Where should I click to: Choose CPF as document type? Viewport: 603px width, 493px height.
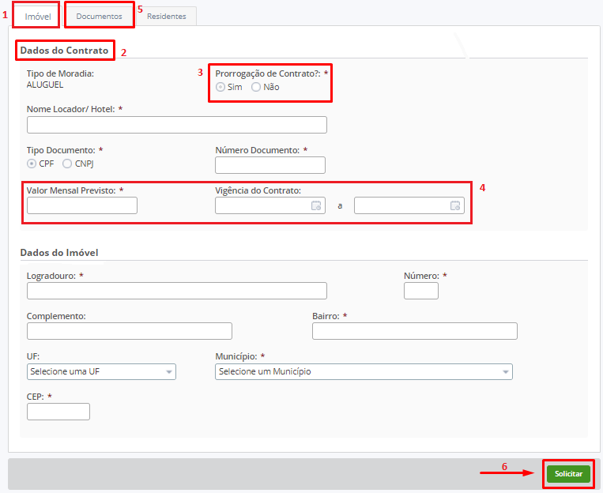32,164
